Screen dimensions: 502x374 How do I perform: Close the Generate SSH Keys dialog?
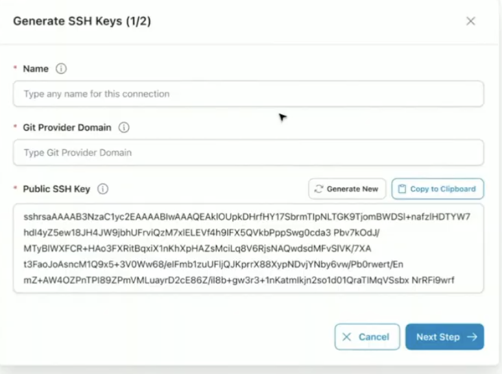click(x=471, y=21)
